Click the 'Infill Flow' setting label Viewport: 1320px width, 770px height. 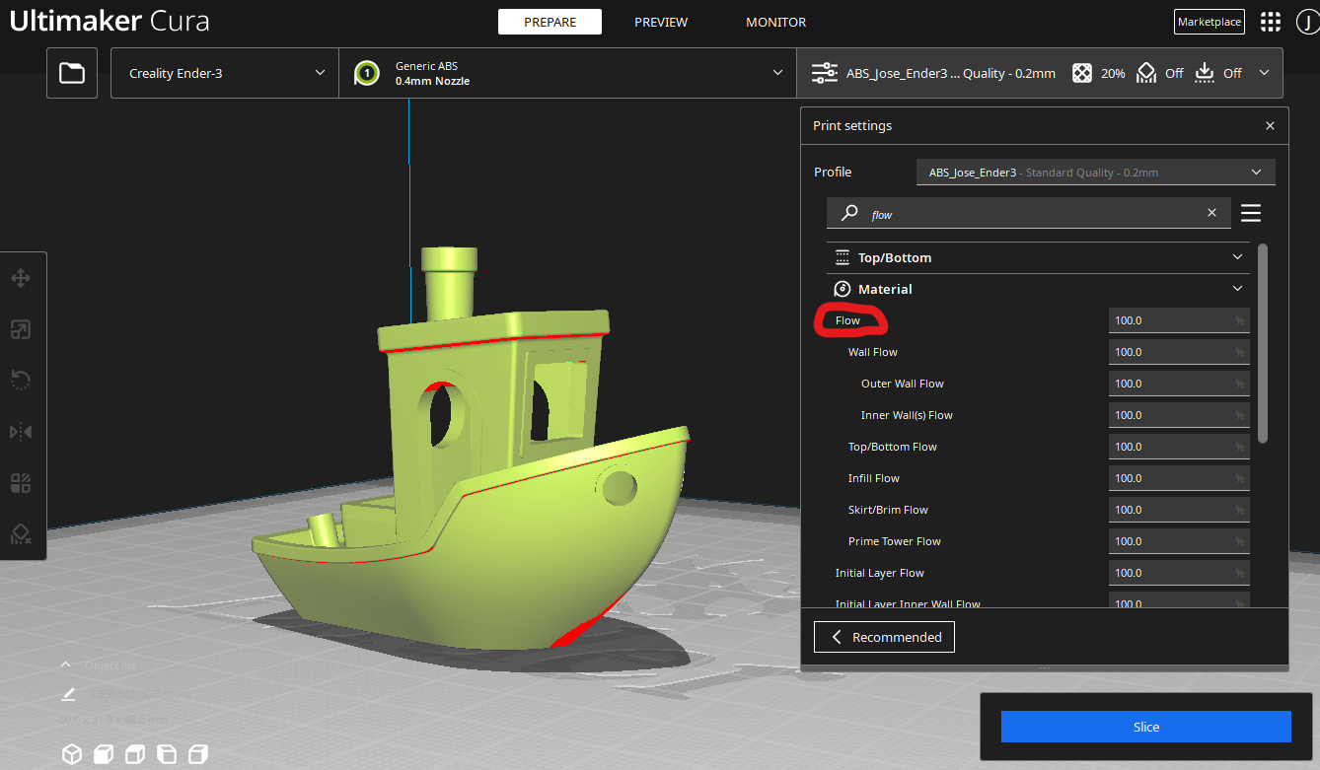click(874, 478)
